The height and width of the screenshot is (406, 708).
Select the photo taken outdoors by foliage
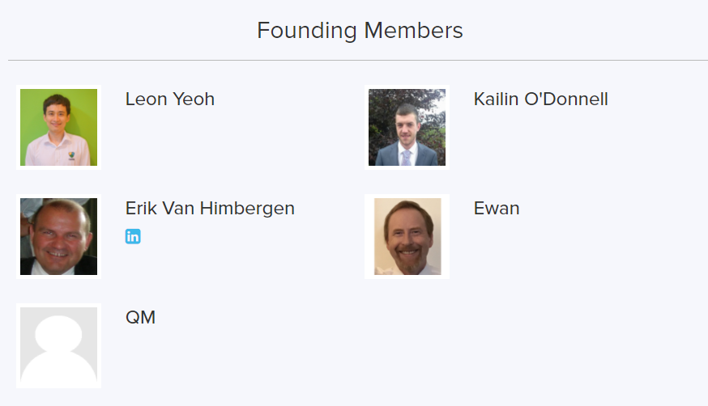[x=407, y=127]
